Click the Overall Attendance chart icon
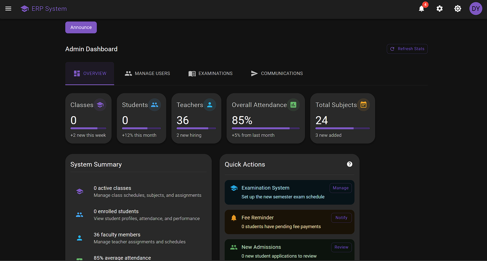The height and width of the screenshot is (261, 487). [293, 105]
